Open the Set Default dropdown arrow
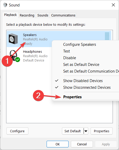Viewport: 119px width, 150px height. [x=86, y=131]
